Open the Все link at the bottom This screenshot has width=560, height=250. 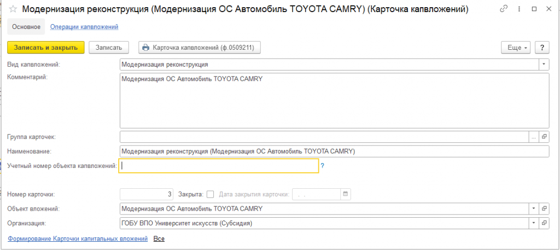(159, 239)
